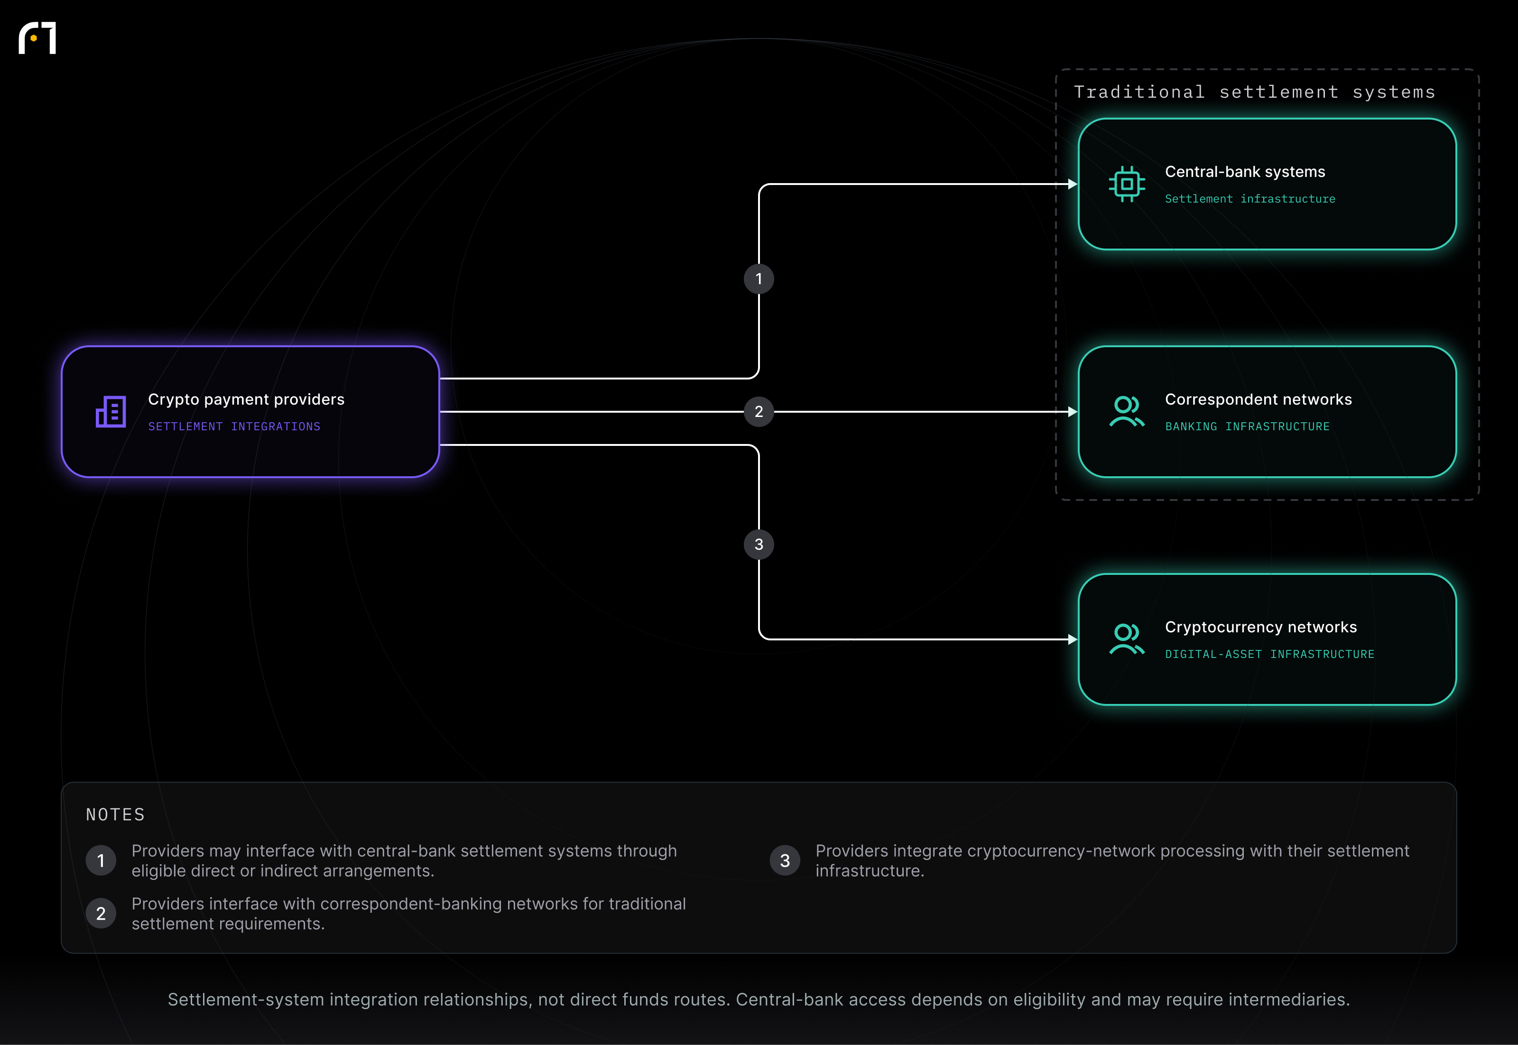Click the logo in the top-left corner

37,38
